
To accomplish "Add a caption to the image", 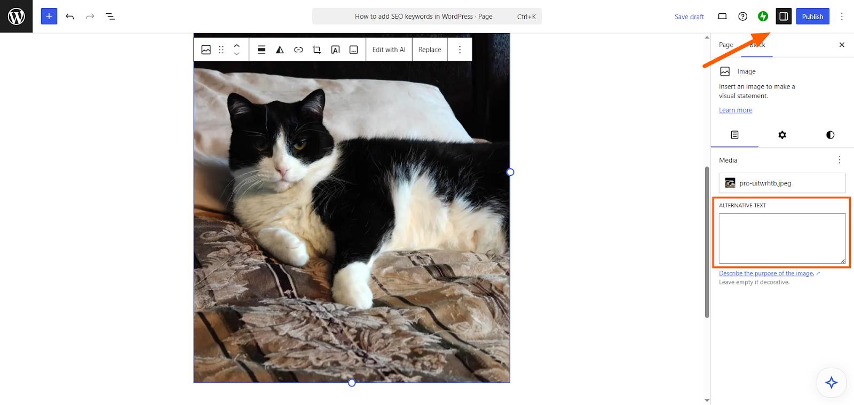I will point(353,50).
